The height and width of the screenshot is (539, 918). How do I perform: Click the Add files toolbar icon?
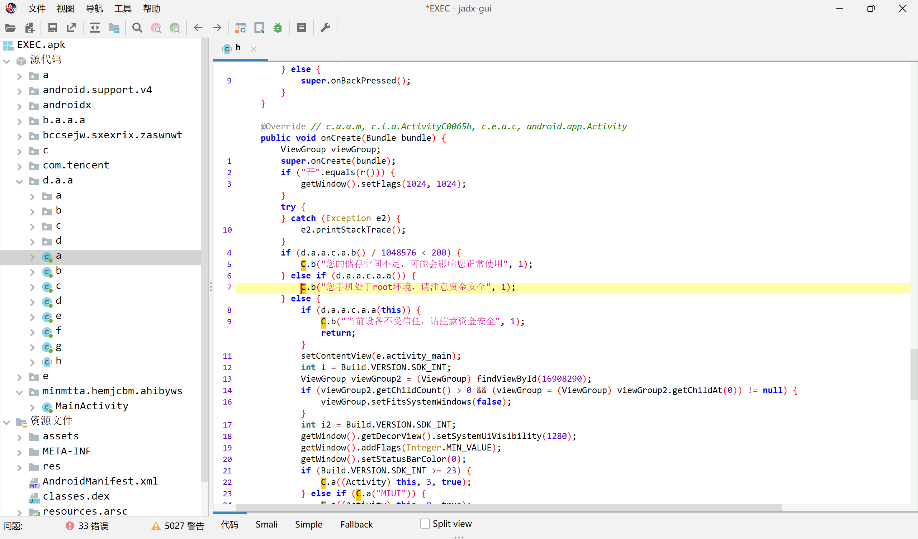[x=29, y=28]
